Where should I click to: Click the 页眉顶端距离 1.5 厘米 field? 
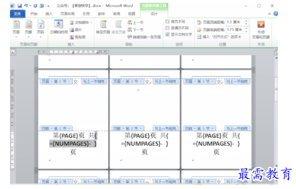pos(235,22)
